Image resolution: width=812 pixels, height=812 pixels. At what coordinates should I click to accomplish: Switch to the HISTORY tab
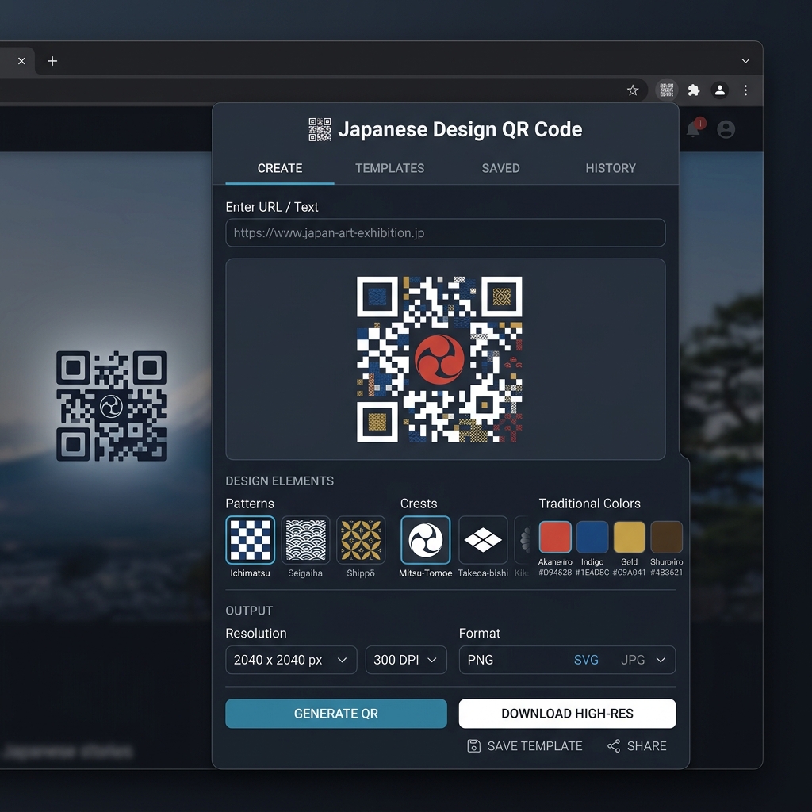(611, 168)
